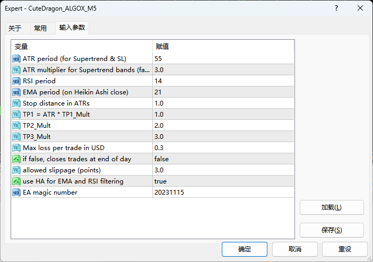Confirm settings with the 确定 button

[245, 249]
